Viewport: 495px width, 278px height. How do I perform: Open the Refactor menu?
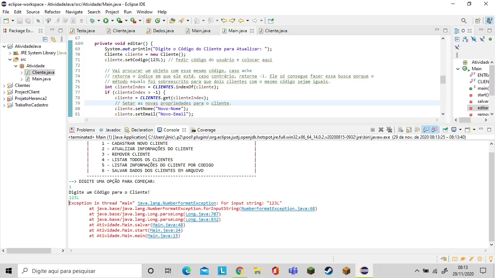pyautogui.click(x=53, y=12)
